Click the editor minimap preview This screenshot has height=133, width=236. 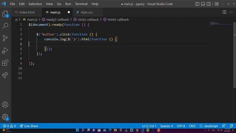pos(221,24)
